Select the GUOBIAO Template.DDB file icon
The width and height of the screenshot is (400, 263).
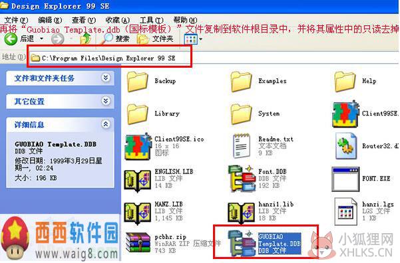pos(242,243)
